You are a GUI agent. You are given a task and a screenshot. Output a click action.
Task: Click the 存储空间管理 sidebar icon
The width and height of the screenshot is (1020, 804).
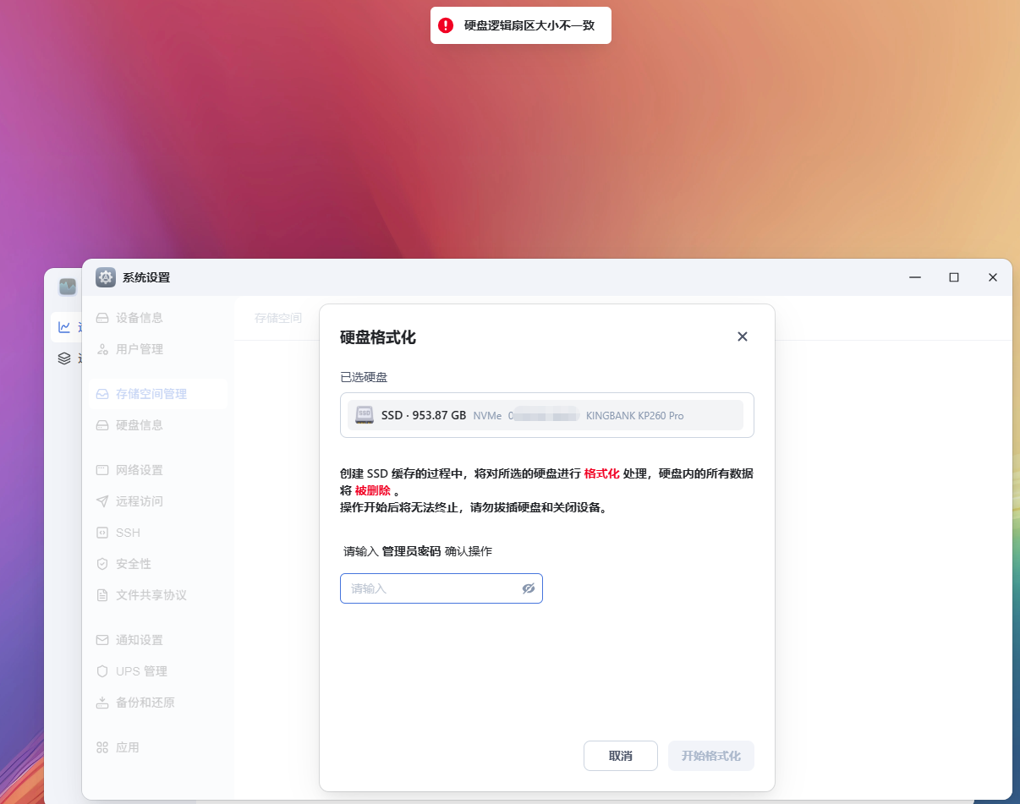(102, 394)
